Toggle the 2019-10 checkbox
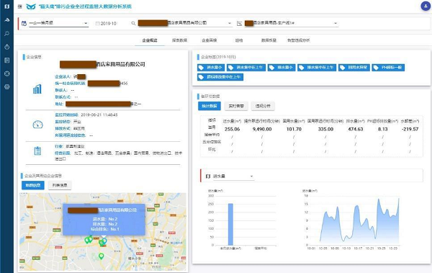The image size is (432, 273). (97, 24)
